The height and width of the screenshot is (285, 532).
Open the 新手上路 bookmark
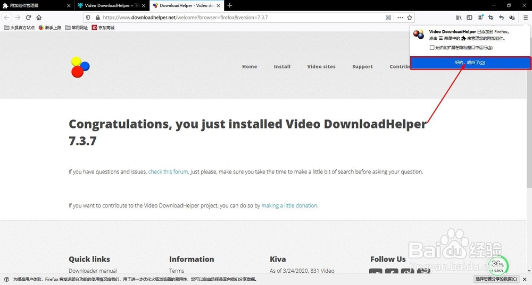[x=50, y=28]
